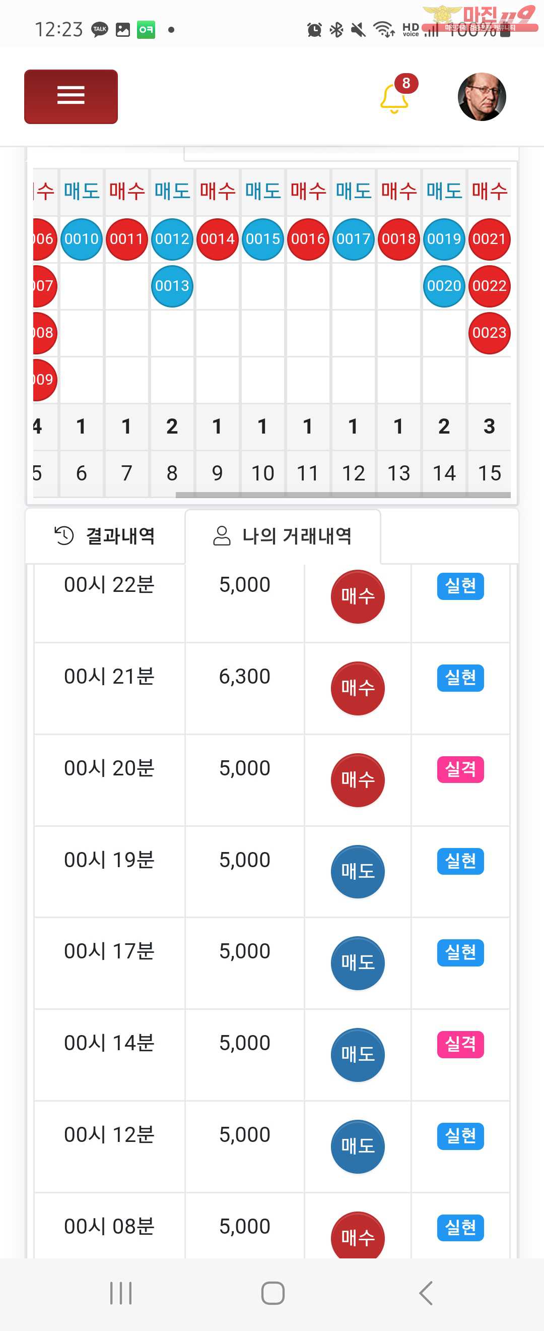The height and width of the screenshot is (1331, 544).
Task: Tap the pink 실격 badge at 00시 20분
Action: [460, 769]
